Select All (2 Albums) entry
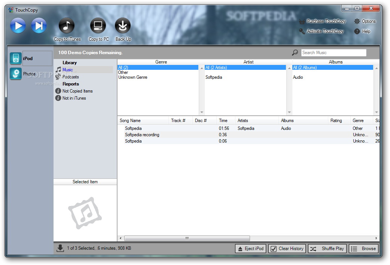This screenshot has height=265, width=390. [333, 68]
